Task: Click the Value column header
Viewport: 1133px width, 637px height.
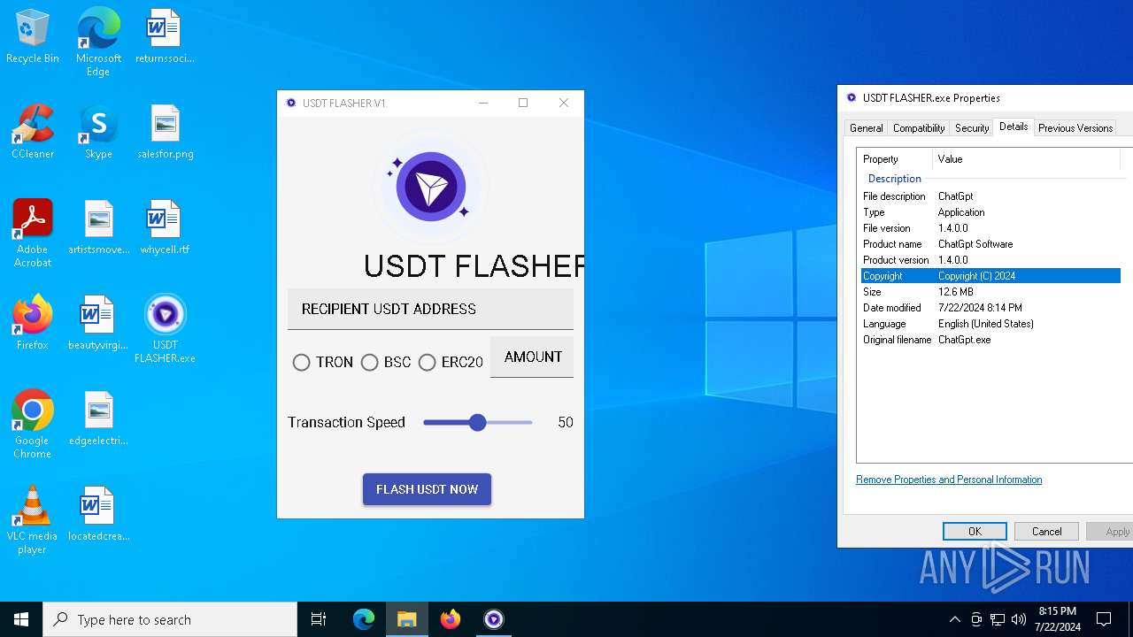Action: [1027, 159]
